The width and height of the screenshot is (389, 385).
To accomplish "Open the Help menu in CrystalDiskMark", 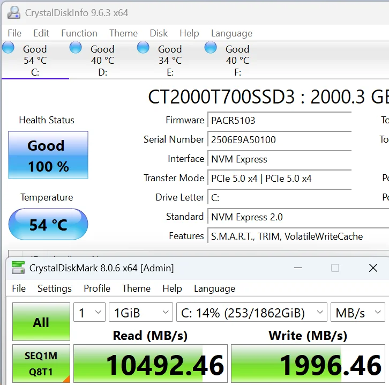I will coord(172,288).
